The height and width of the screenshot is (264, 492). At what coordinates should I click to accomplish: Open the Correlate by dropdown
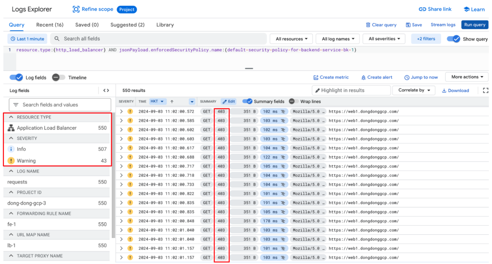[414, 90]
